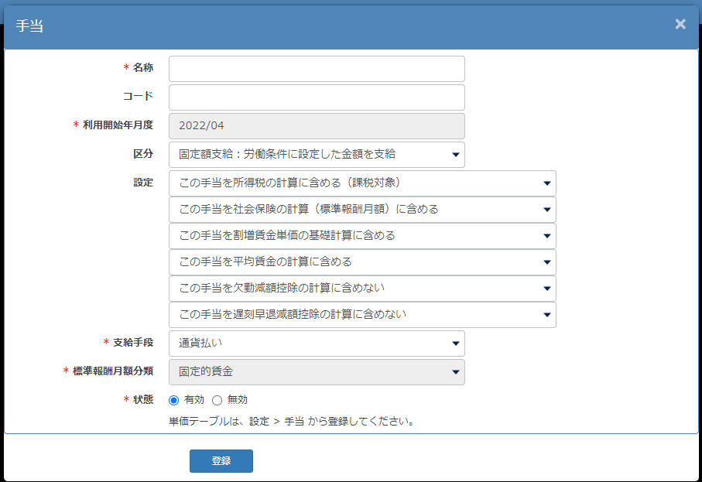Open the 欠勤減額控除 setting dropdown
702x482 pixels.
pos(362,289)
